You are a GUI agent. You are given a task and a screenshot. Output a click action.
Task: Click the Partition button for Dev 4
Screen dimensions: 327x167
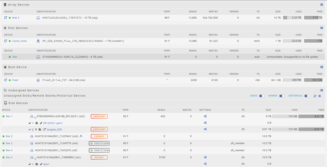click(x=99, y=150)
